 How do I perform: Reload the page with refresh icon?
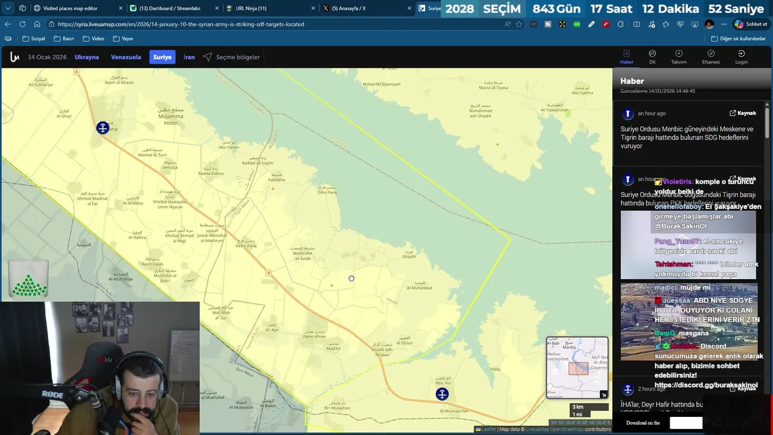[x=22, y=24]
